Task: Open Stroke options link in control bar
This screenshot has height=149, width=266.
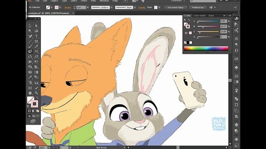Action: pyautogui.click(x=67, y=7)
